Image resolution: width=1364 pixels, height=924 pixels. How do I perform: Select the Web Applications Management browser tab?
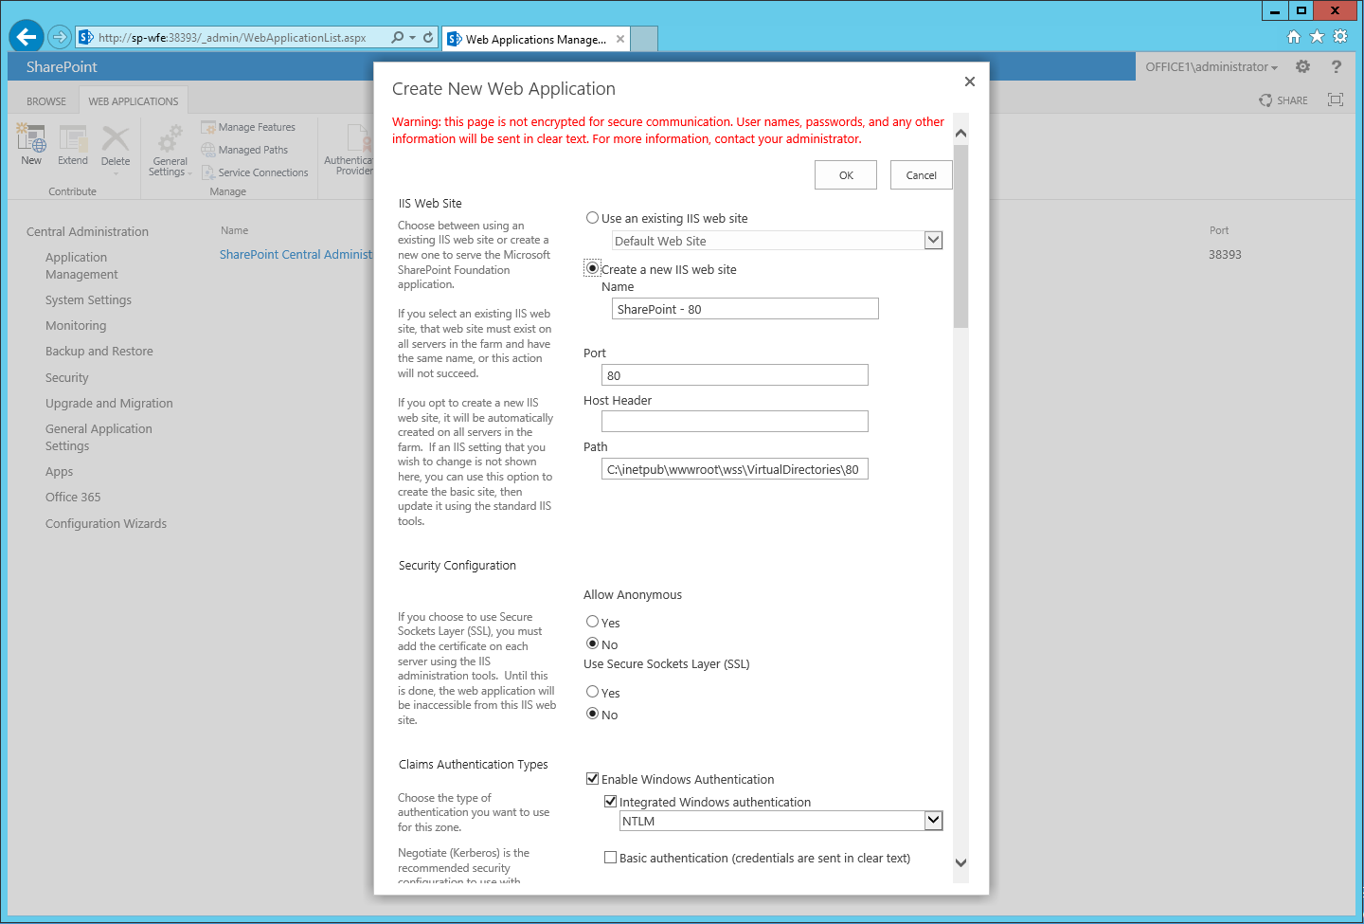(x=536, y=39)
